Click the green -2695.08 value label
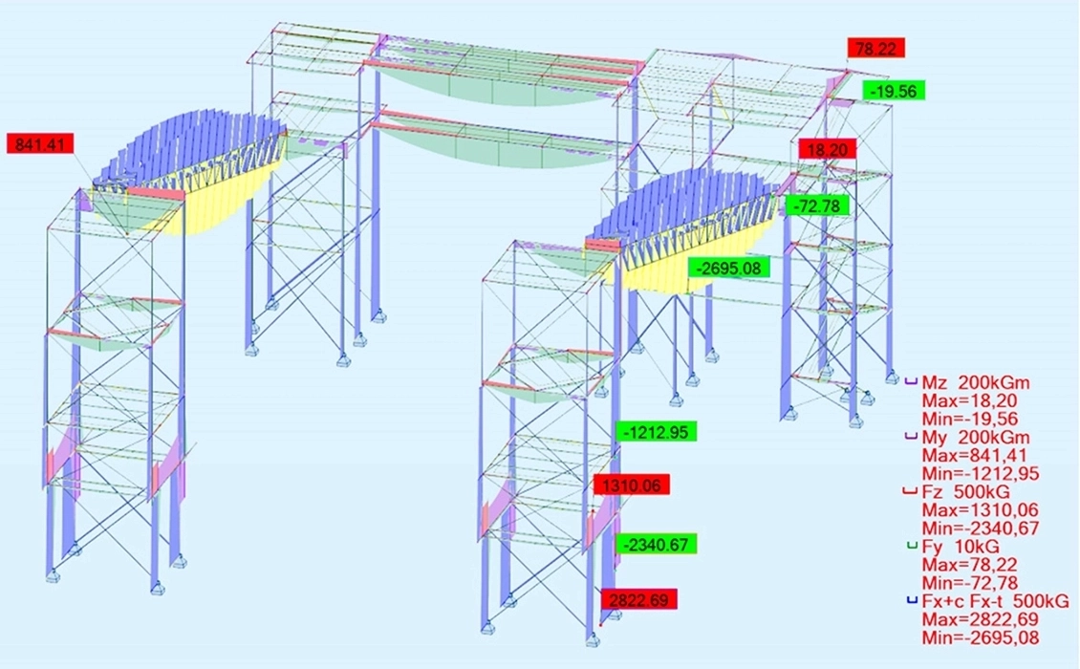The image size is (1080, 669). click(729, 268)
